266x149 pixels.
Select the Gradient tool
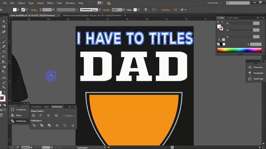click(x=4, y=67)
